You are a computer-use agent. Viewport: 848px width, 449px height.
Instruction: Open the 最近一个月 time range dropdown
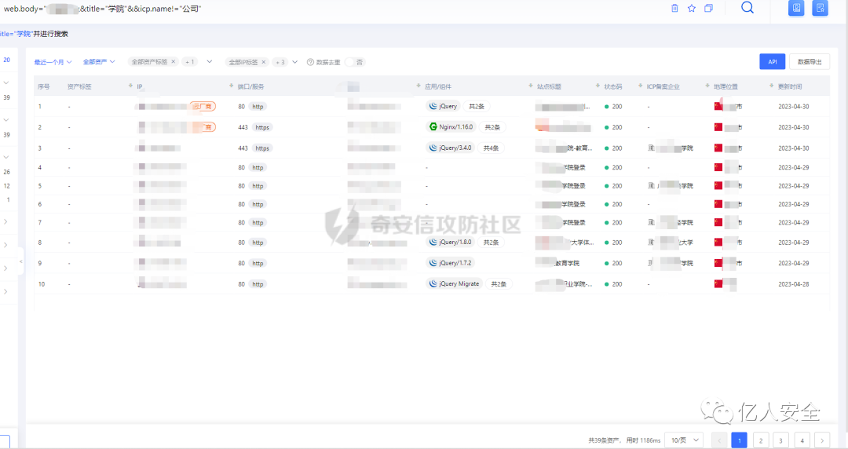point(53,62)
